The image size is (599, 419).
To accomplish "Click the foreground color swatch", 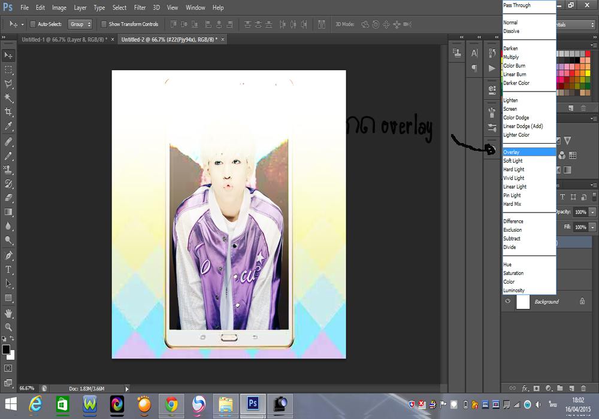I will 6,349.
